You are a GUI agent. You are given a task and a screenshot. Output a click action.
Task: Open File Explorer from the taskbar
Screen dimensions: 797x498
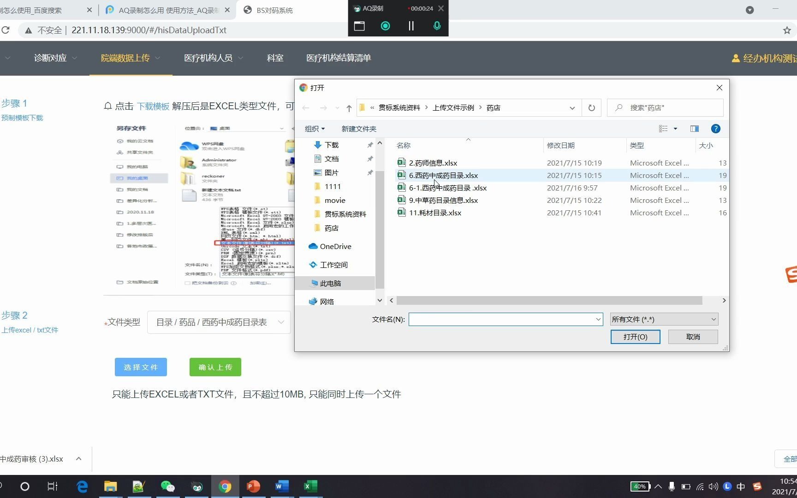point(111,486)
